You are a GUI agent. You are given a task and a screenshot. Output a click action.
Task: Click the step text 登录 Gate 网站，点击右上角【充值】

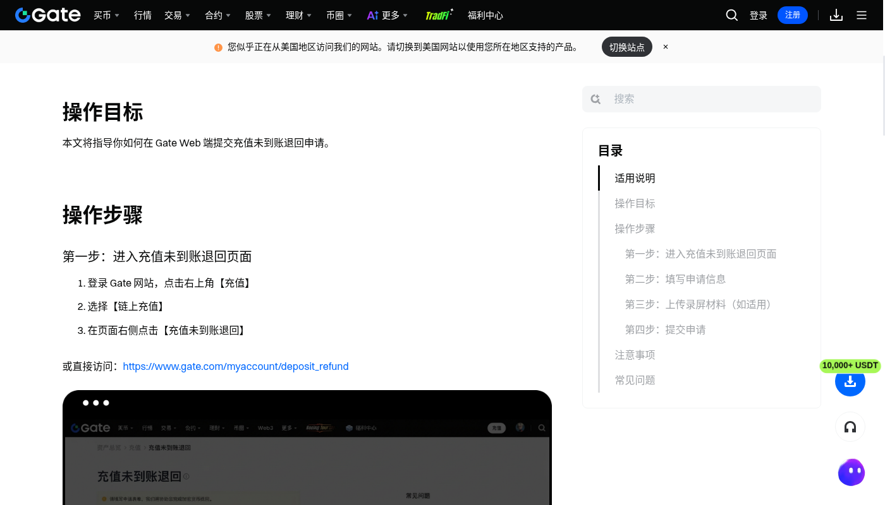click(171, 283)
